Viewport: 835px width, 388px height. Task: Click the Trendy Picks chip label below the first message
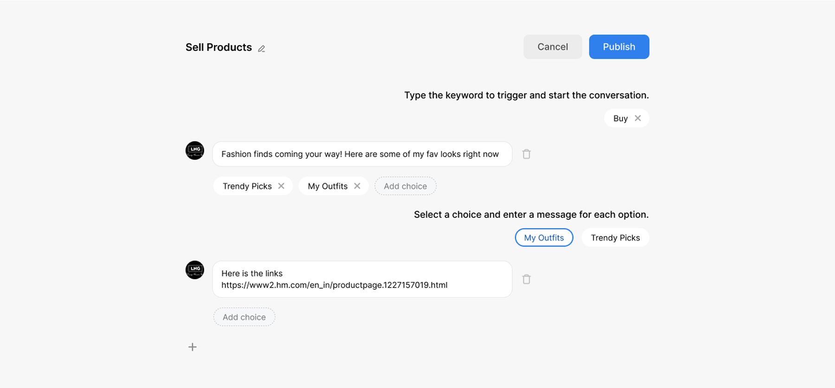click(x=247, y=186)
